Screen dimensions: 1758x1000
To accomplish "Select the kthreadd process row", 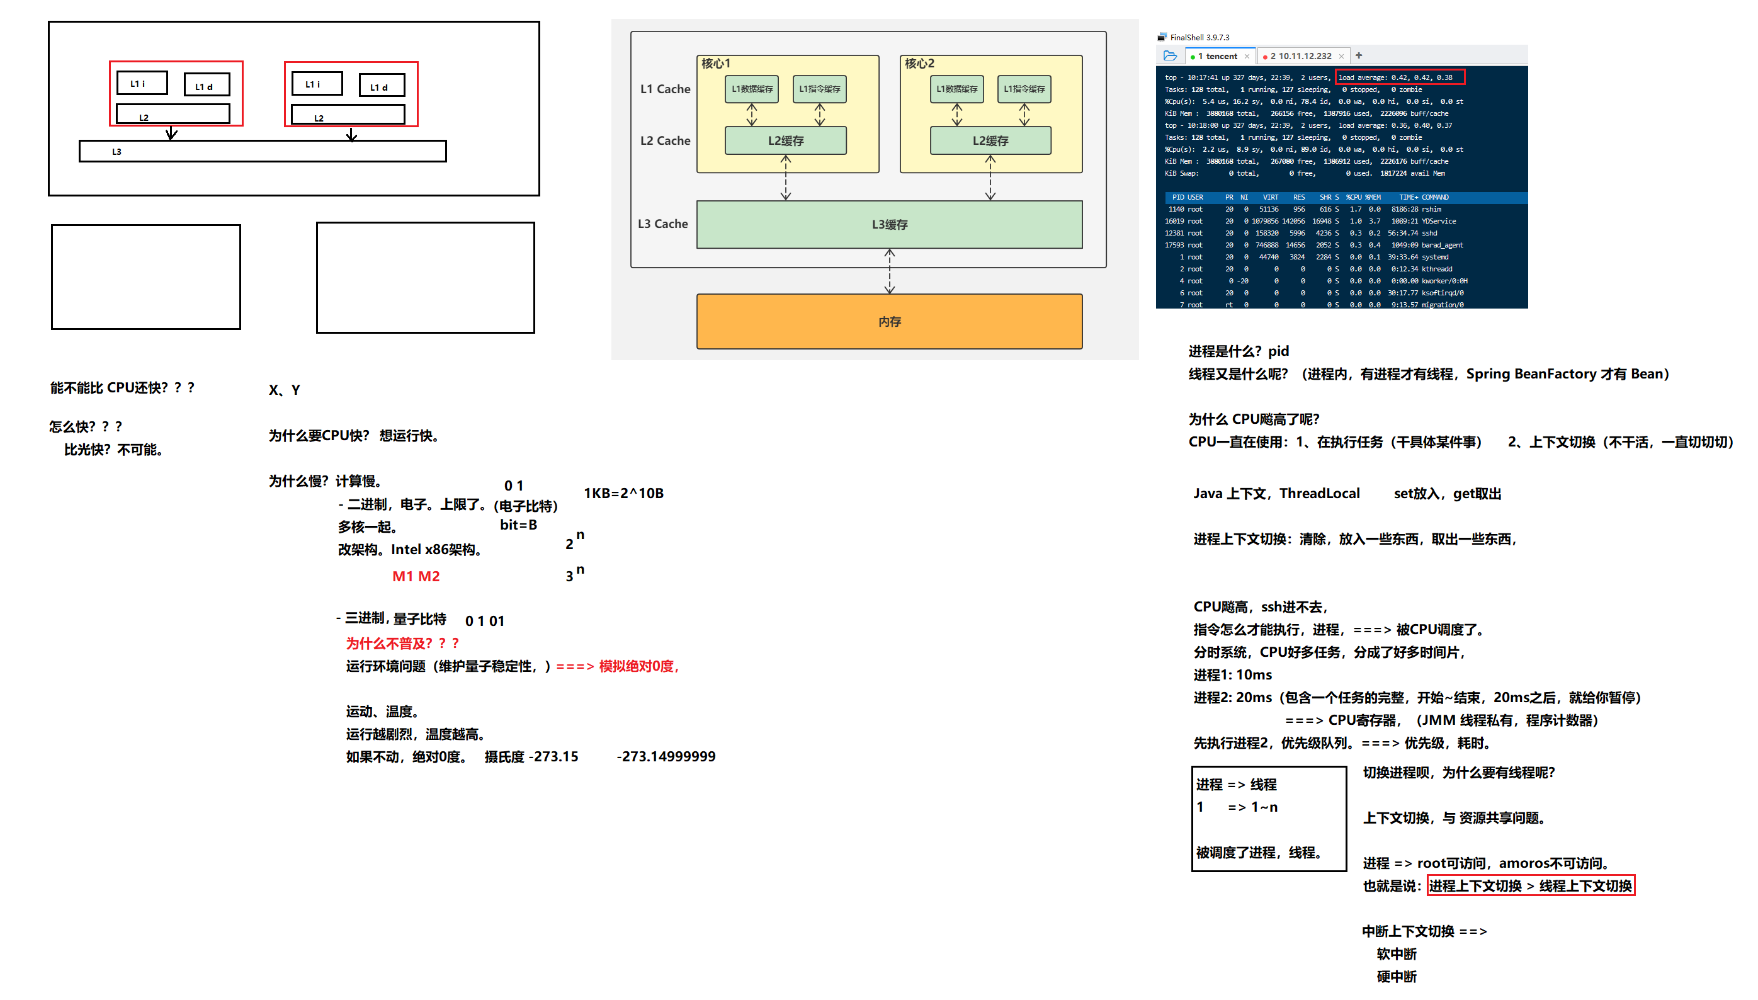I will coord(1341,270).
